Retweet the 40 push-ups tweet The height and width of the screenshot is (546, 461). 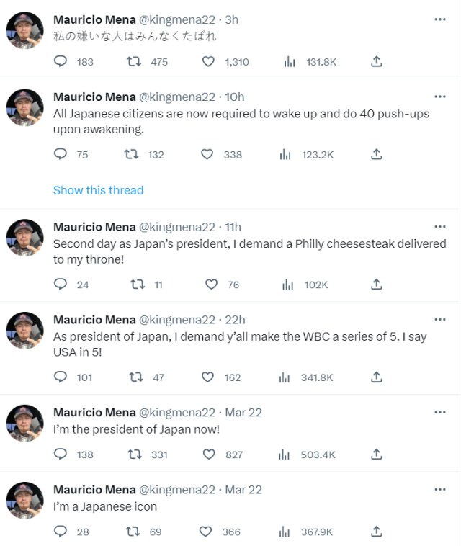point(131,154)
